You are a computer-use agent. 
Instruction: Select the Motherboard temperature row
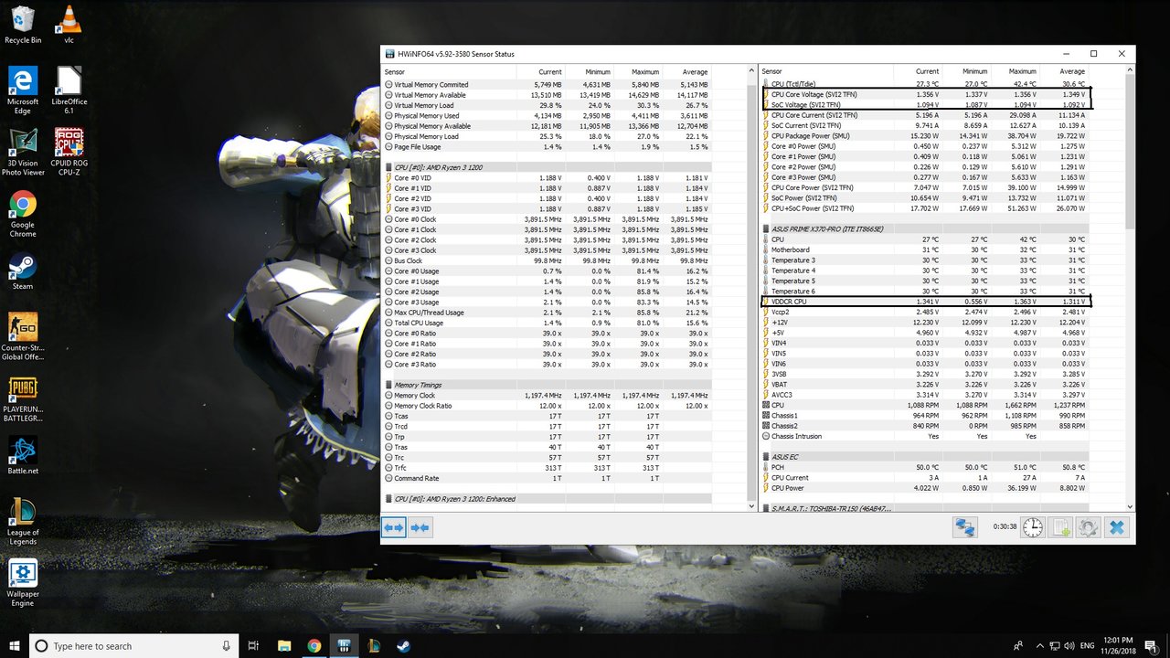click(x=924, y=249)
